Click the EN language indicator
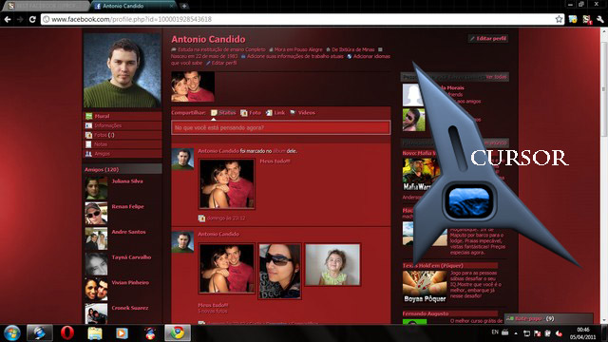Screen dimensions: 608x342 click(495, 332)
